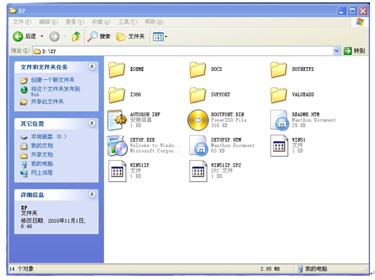
Task: Open Local Disk (D:) link
Action: point(48,137)
